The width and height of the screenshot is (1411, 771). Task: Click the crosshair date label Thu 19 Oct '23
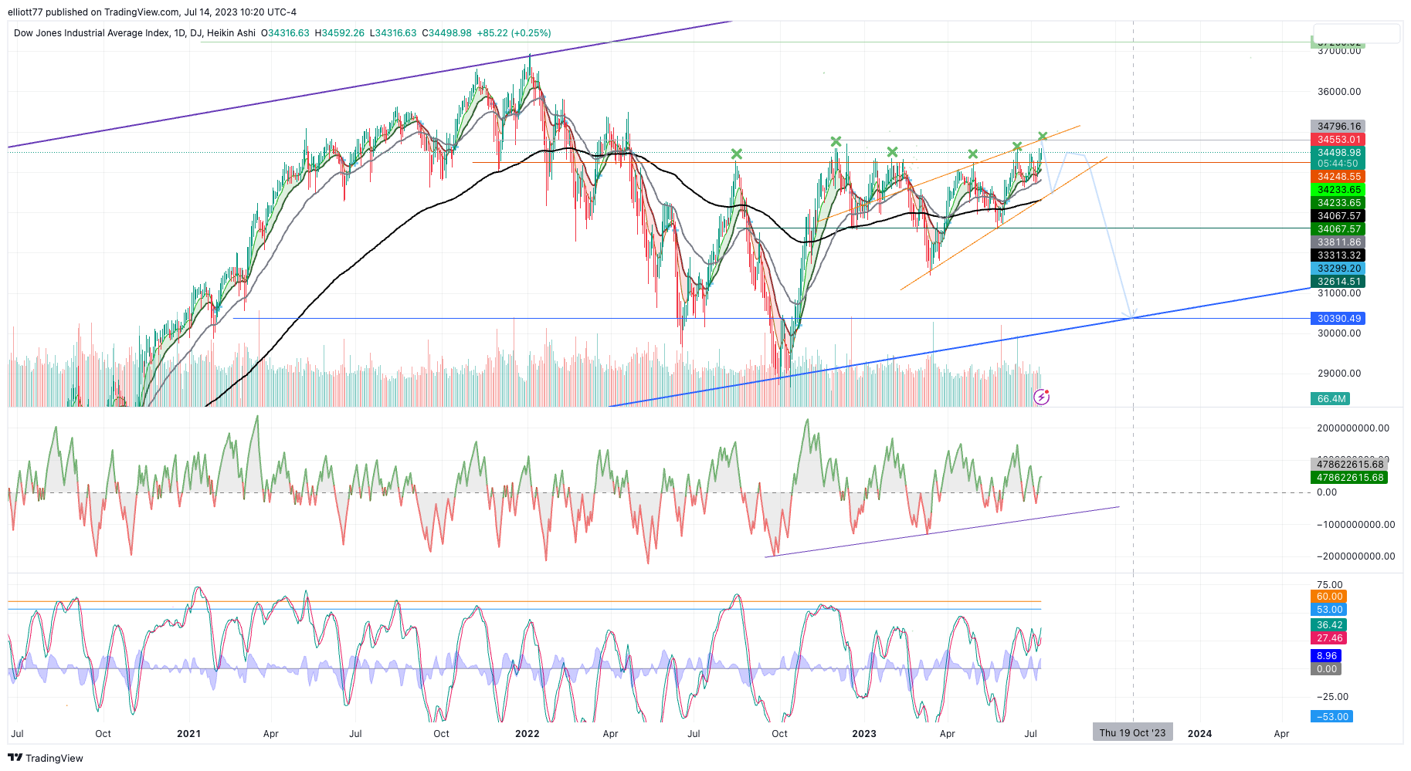[1132, 732]
